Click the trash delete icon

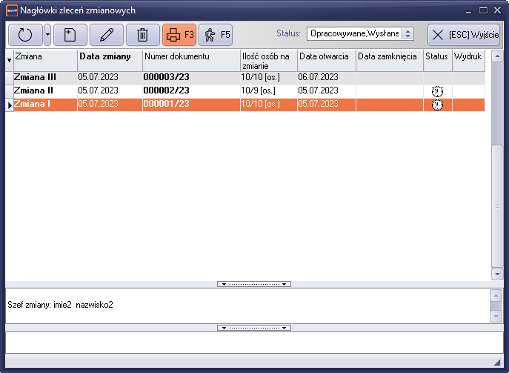(143, 35)
